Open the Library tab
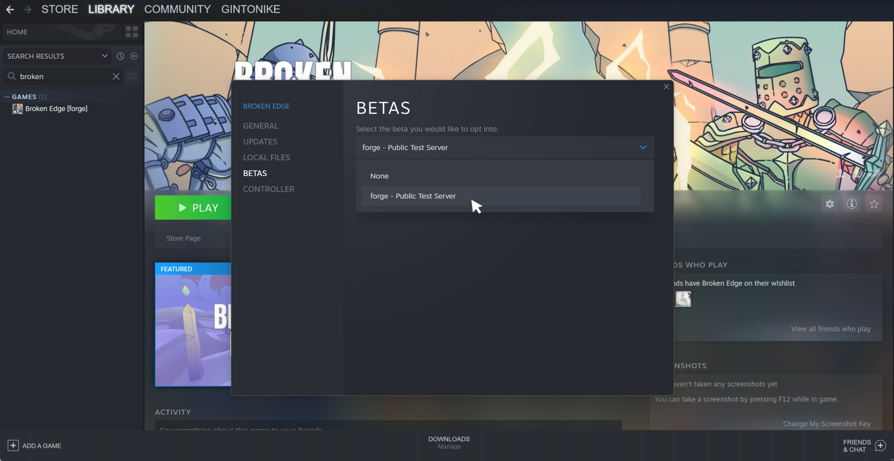This screenshot has height=461, width=894. click(x=111, y=9)
